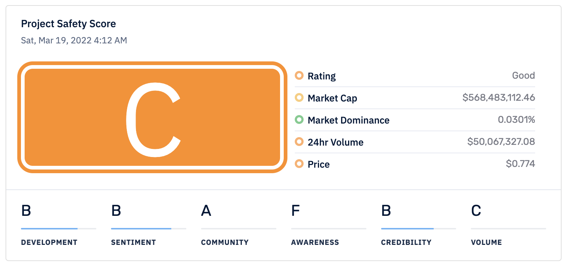Click the orange circle icon beside Rating

point(299,76)
